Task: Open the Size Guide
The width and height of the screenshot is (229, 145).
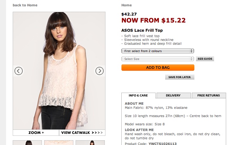Action: [x=205, y=59]
